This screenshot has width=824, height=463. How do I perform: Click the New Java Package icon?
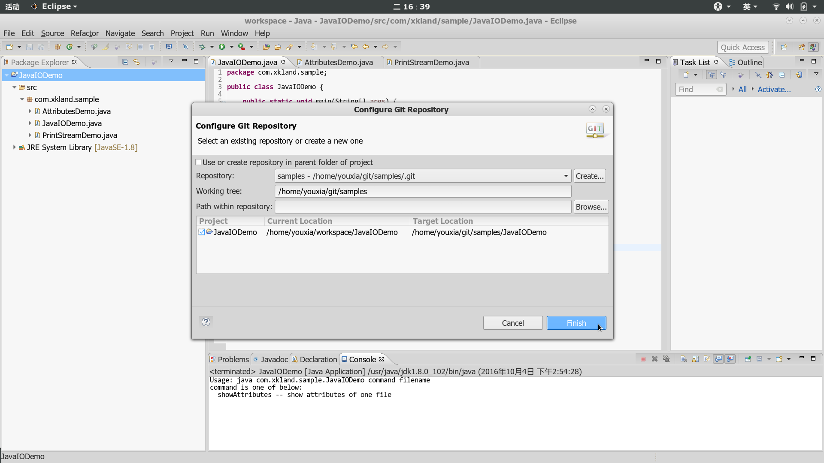pos(57,47)
